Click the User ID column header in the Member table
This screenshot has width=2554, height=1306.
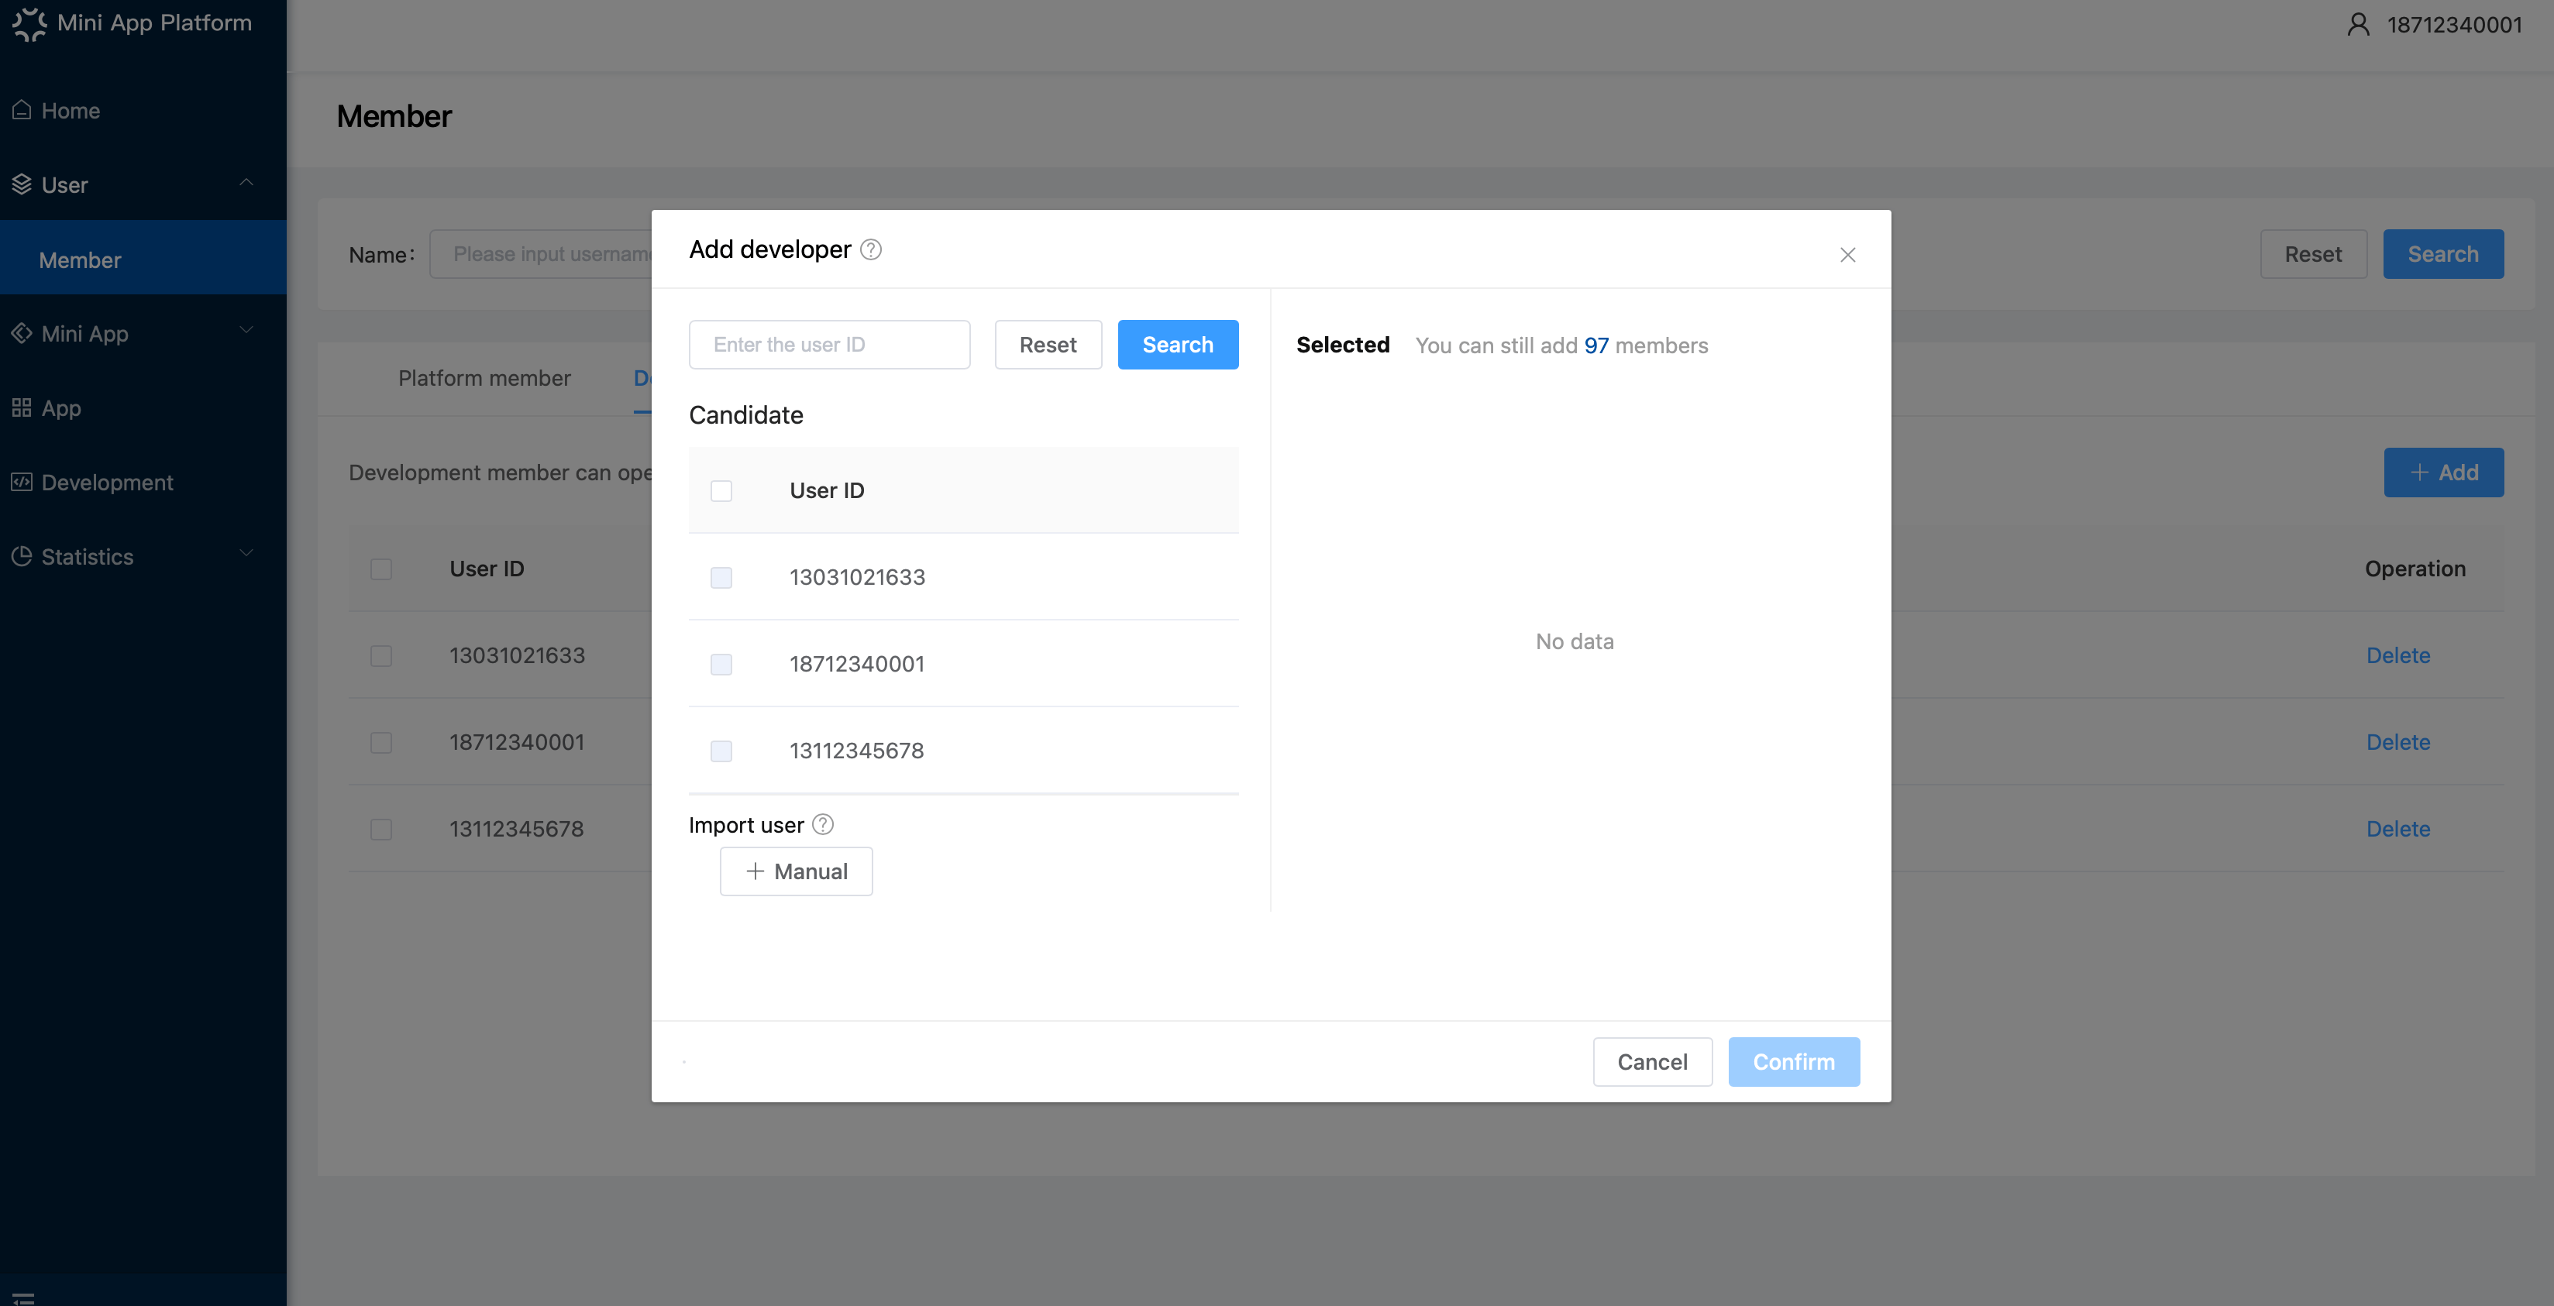point(487,569)
